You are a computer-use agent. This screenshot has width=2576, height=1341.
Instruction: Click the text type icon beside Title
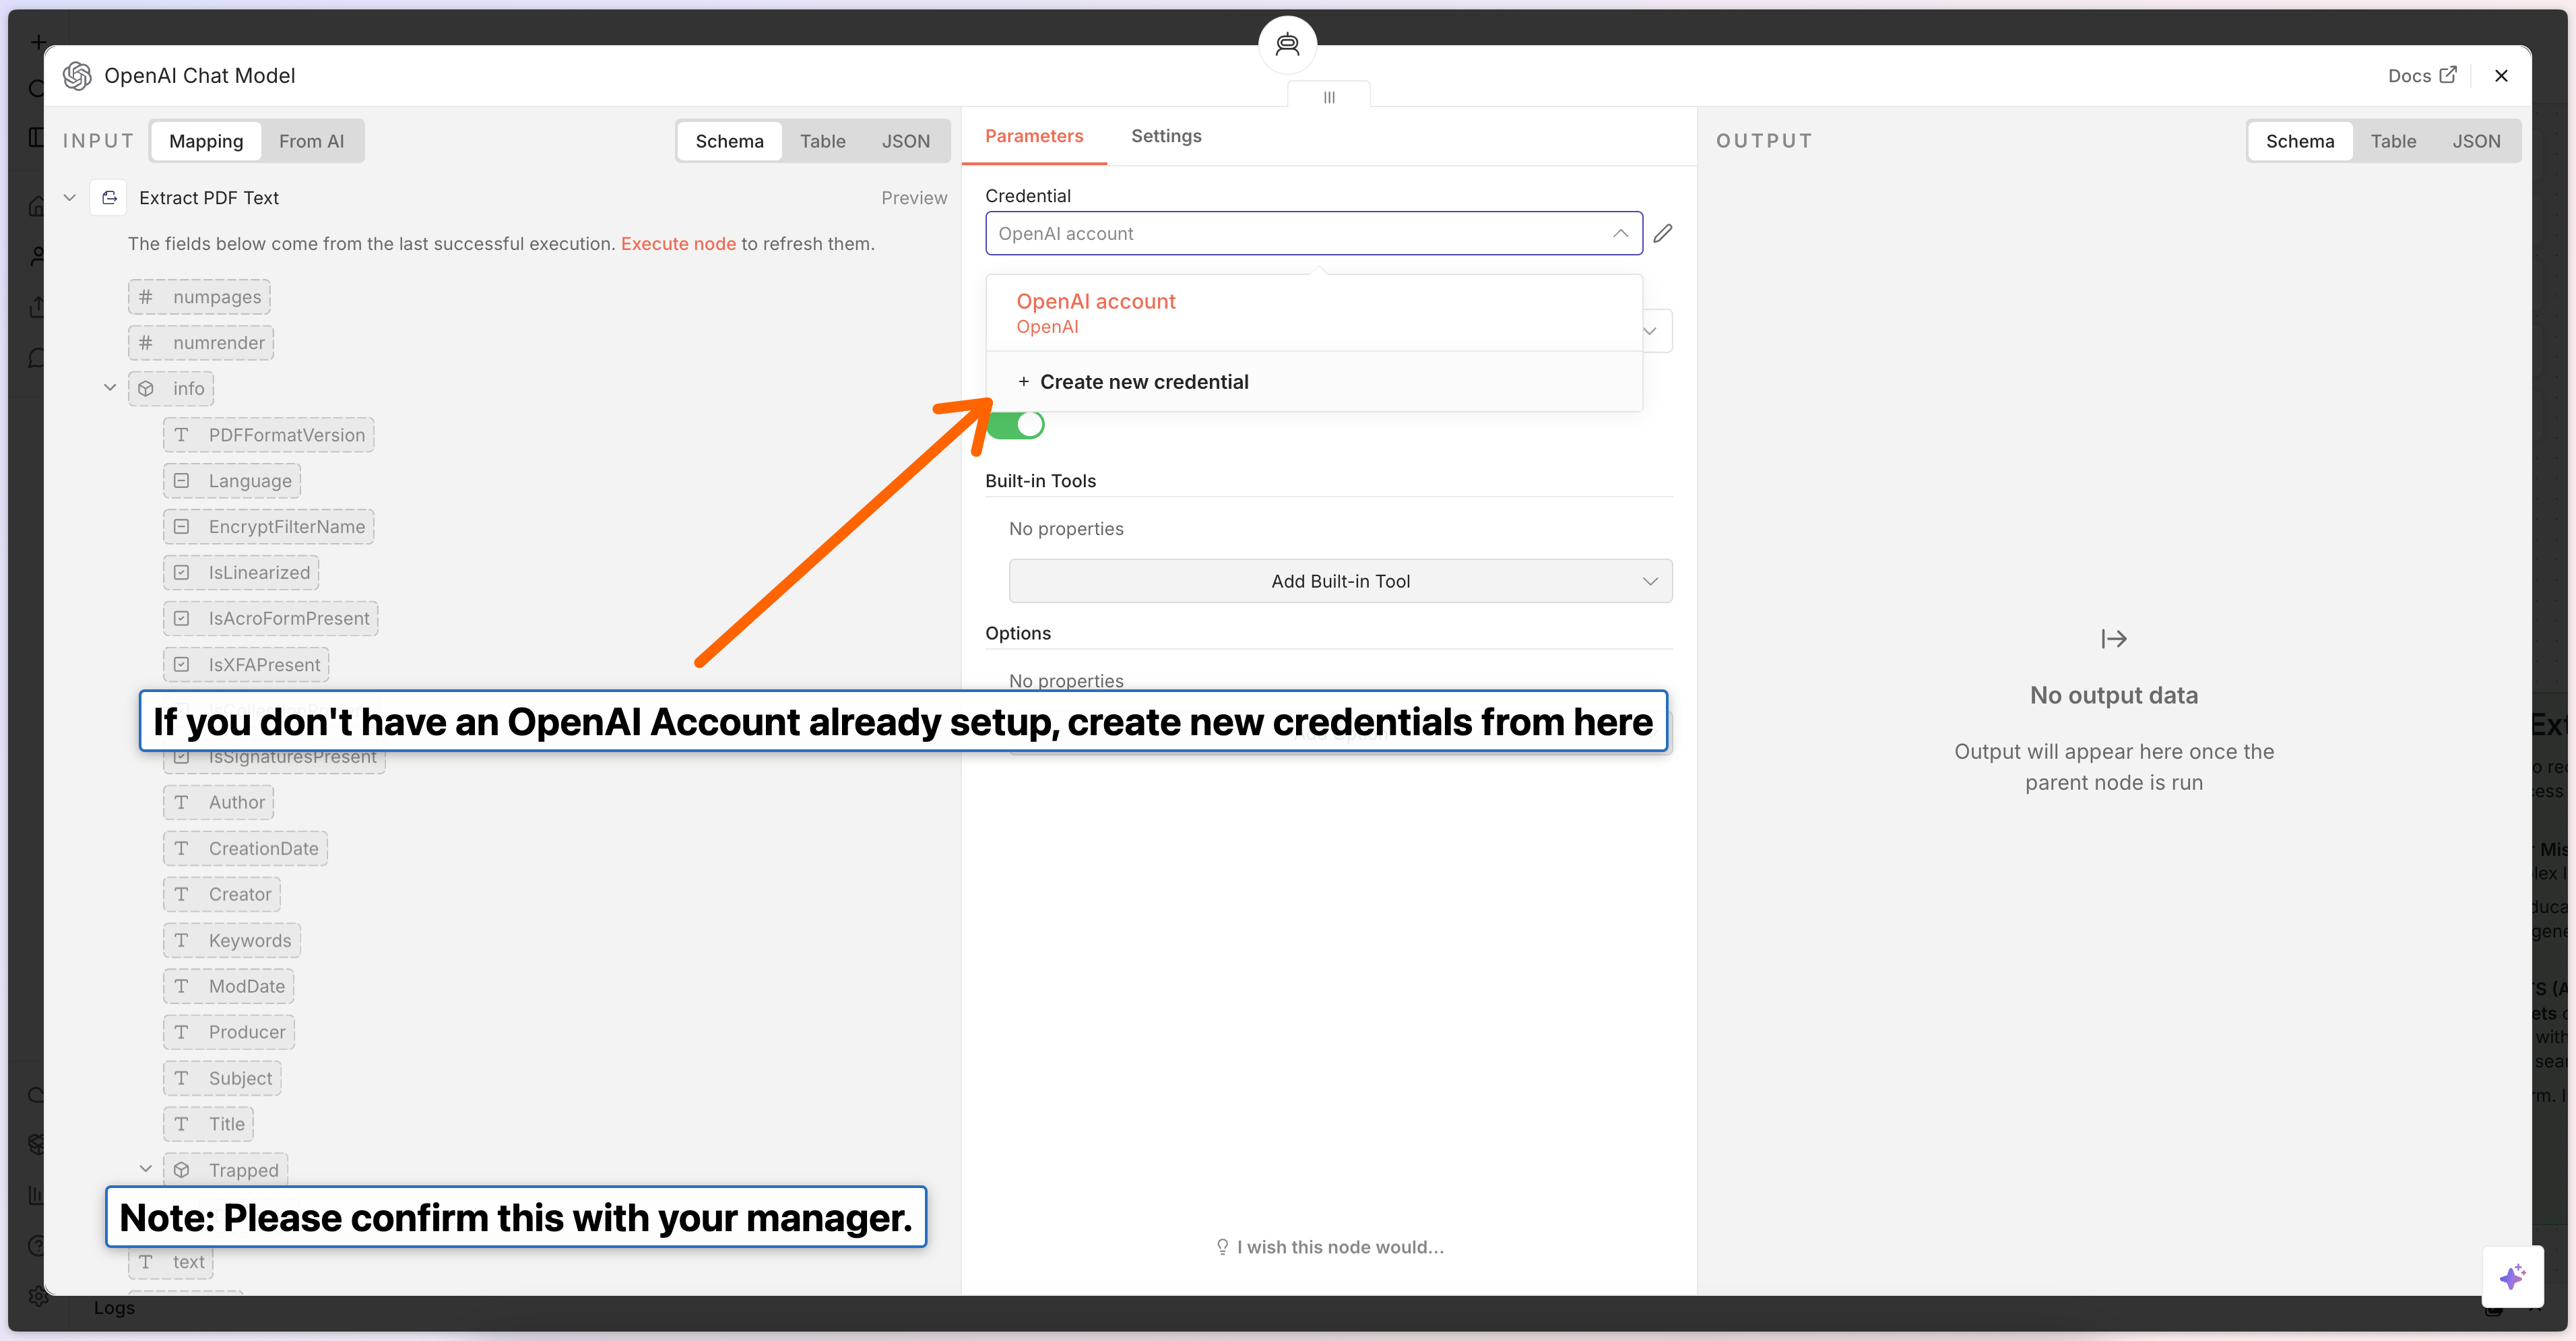pyautogui.click(x=181, y=1124)
